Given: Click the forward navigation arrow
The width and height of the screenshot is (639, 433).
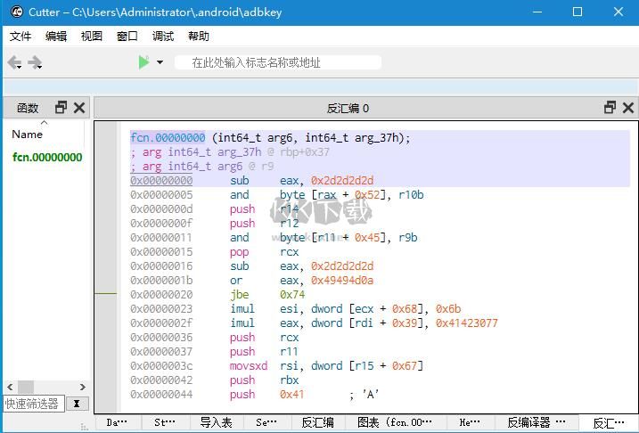Looking at the screenshot, I should click(36, 62).
